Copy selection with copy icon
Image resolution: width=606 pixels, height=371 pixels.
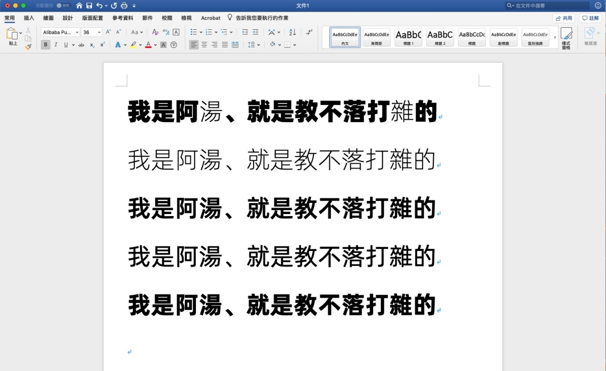pyautogui.click(x=28, y=38)
